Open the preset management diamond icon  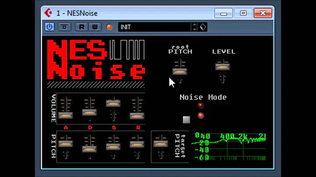203,27
